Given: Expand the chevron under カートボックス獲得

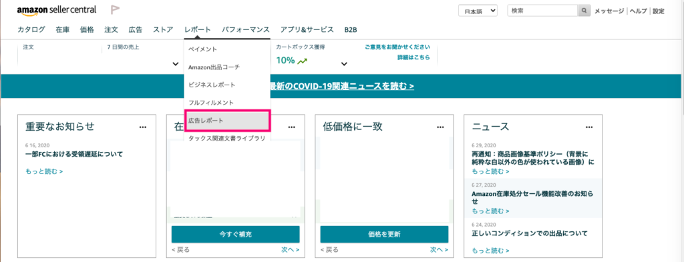Looking at the screenshot, I should [344, 64].
